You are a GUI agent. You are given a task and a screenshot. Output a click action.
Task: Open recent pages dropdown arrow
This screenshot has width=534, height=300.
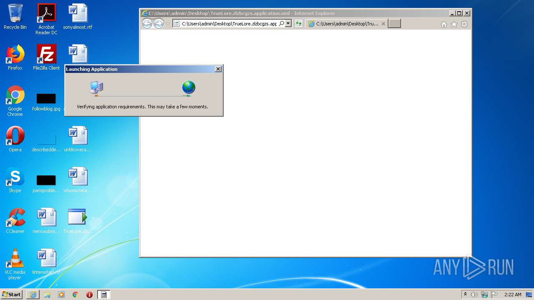click(x=168, y=24)
